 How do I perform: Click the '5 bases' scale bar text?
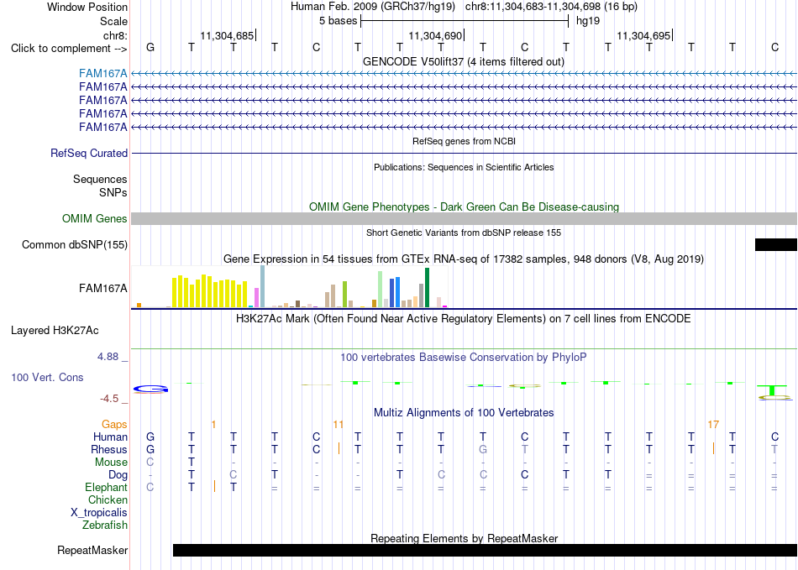click(339, 21)
